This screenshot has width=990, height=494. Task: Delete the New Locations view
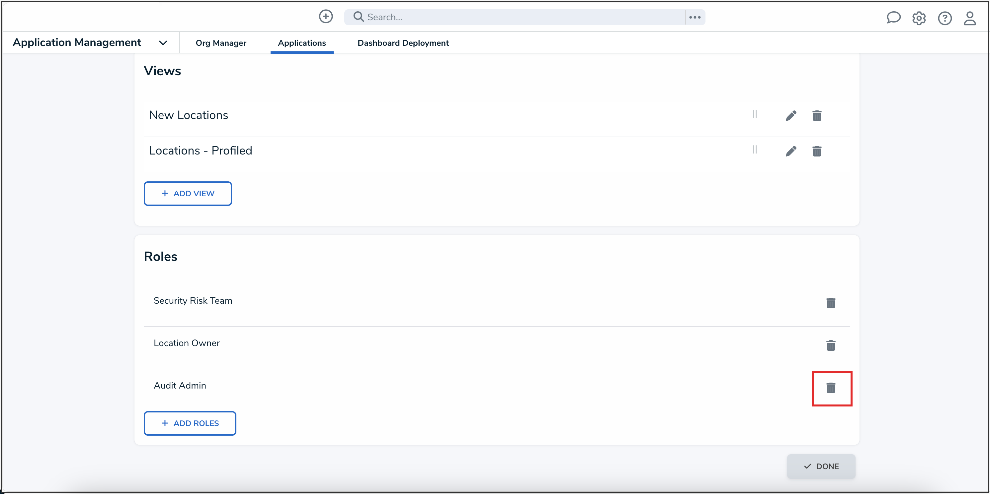[817, 115]
